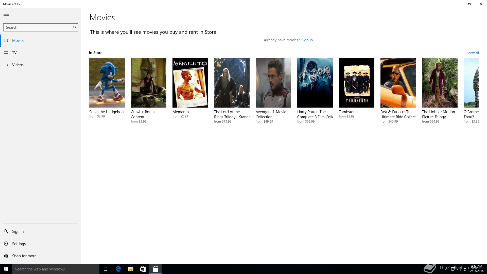
Task: Click the search magnifier icon
Action: tap(74, 27)
